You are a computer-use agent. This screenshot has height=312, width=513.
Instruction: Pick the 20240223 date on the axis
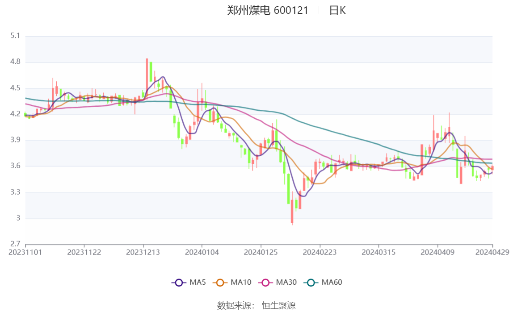pos(320,252)
